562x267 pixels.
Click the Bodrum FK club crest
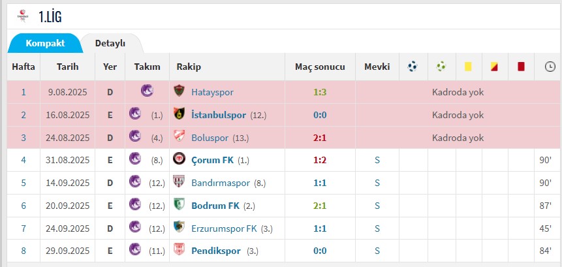click(x=180, y=205)
